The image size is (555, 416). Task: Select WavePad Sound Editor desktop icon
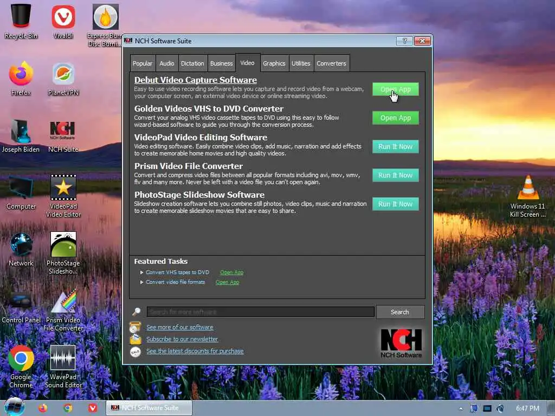click(x=63, y=367)
